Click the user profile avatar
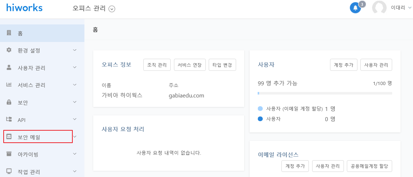Image resolution: width=413 pixels, height=177 pixels. pos(379,8)
